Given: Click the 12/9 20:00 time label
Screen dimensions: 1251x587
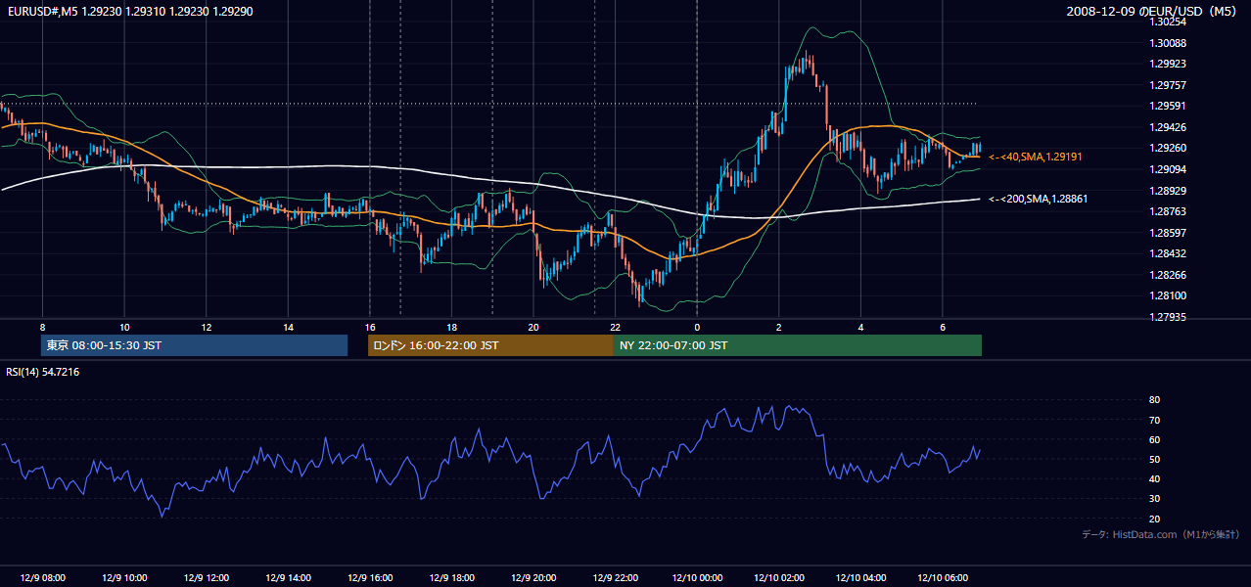Looking at the screenshot, I should 533,578.
